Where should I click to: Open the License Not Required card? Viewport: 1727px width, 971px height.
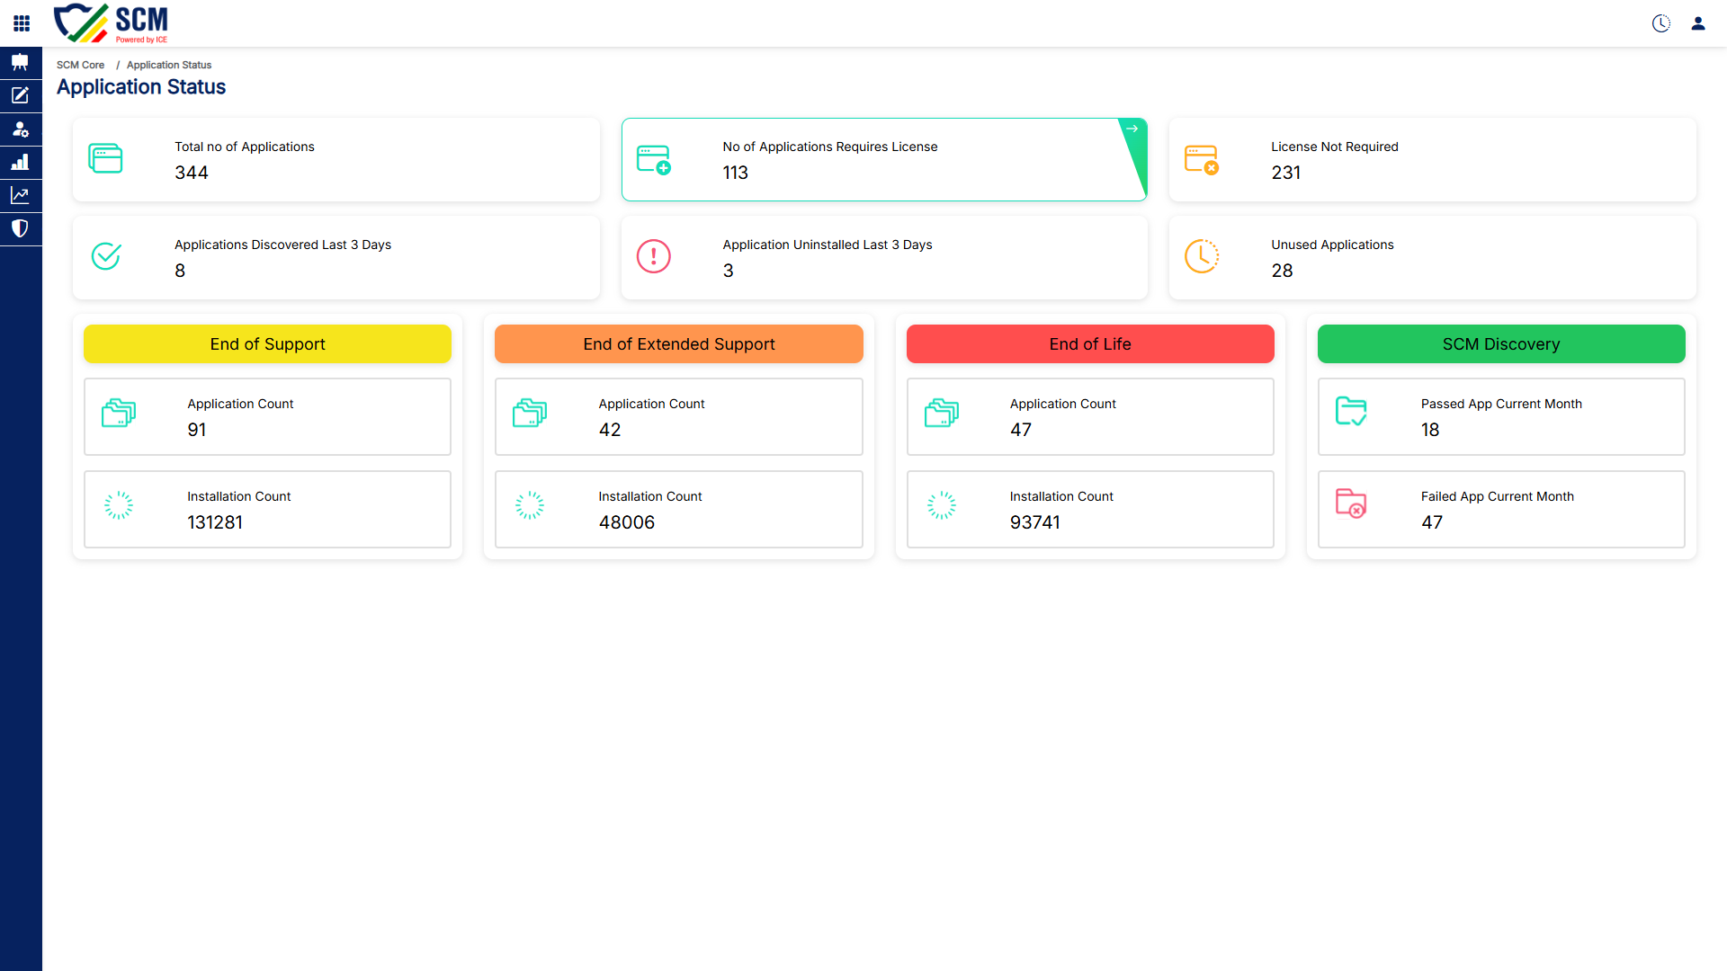tap(1432, 159)
